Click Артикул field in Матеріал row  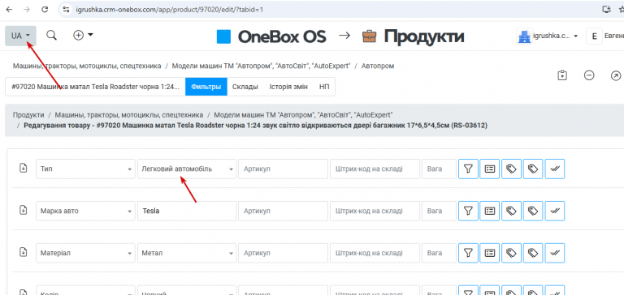click(283, 253)
